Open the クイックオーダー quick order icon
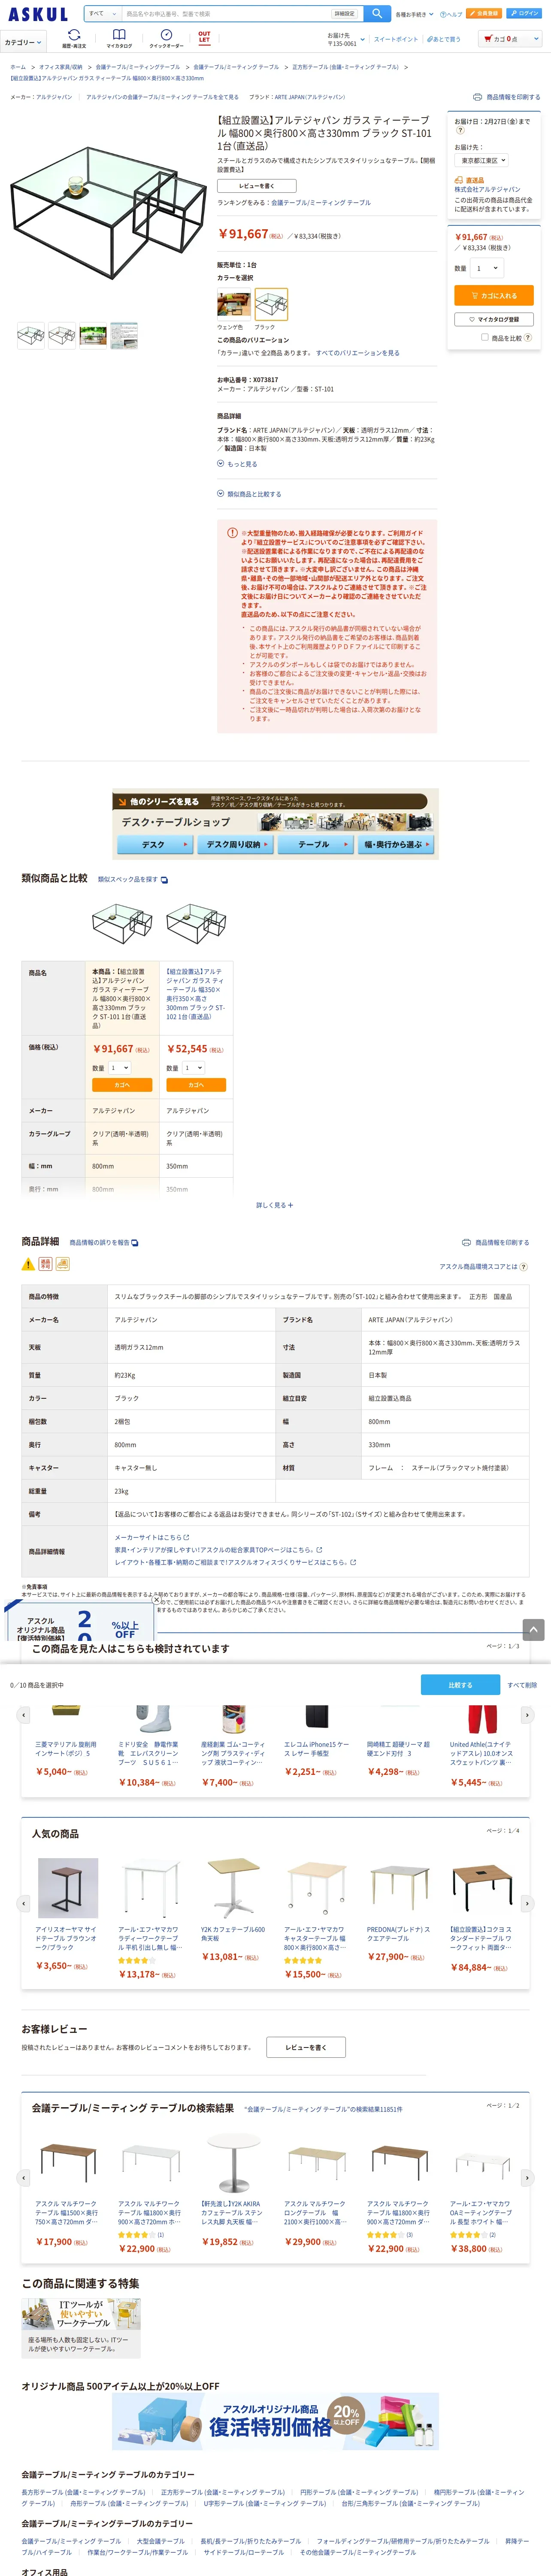 166,39
